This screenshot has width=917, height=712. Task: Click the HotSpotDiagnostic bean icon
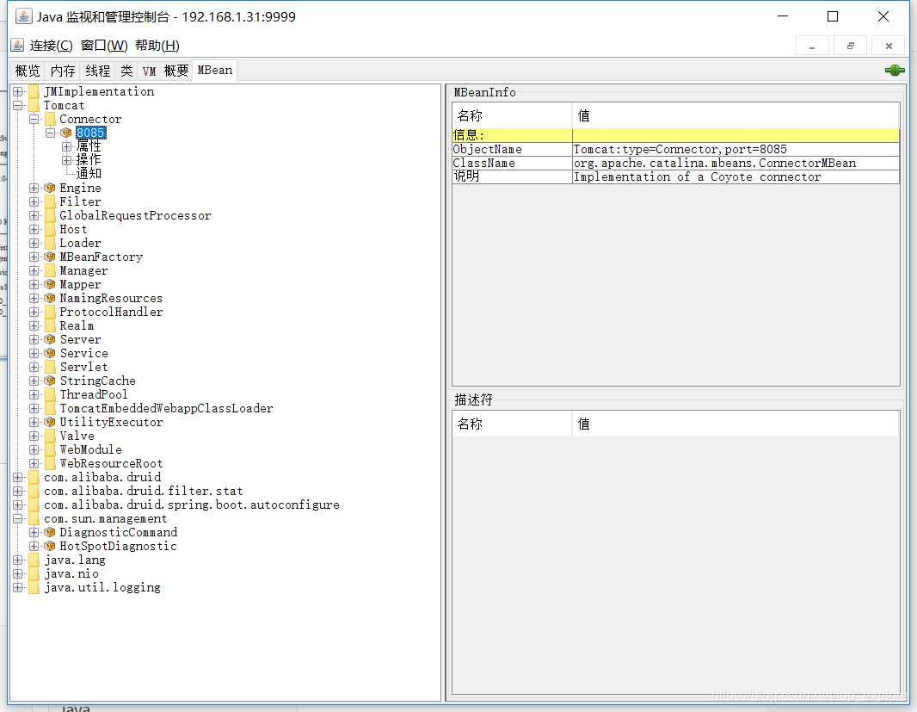coord(50,546)
